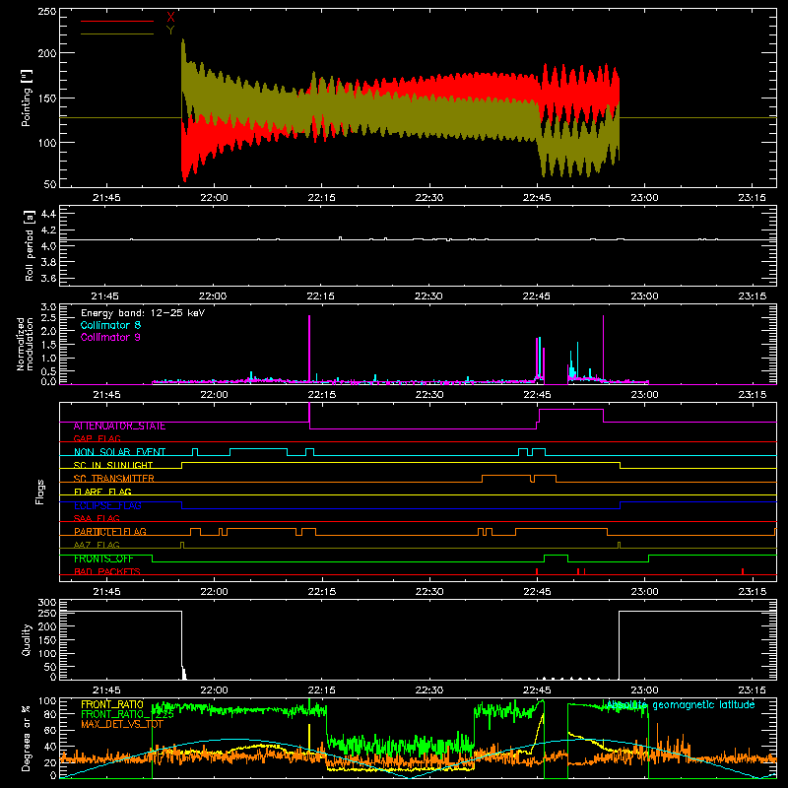Click the Pointing ["] axis title
This screenshot has height=788, width=788.
[x=27, y=98]
